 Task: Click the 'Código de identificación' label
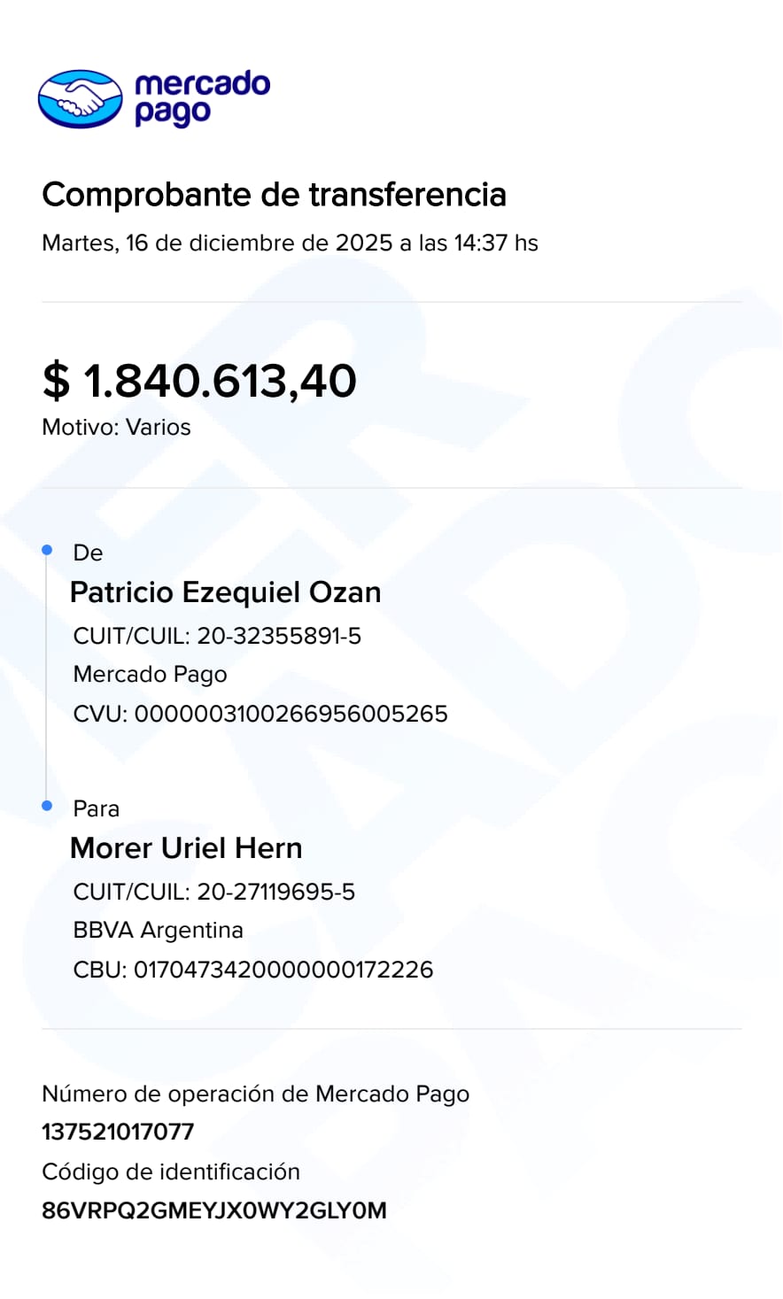click(x=171, y=1172)
